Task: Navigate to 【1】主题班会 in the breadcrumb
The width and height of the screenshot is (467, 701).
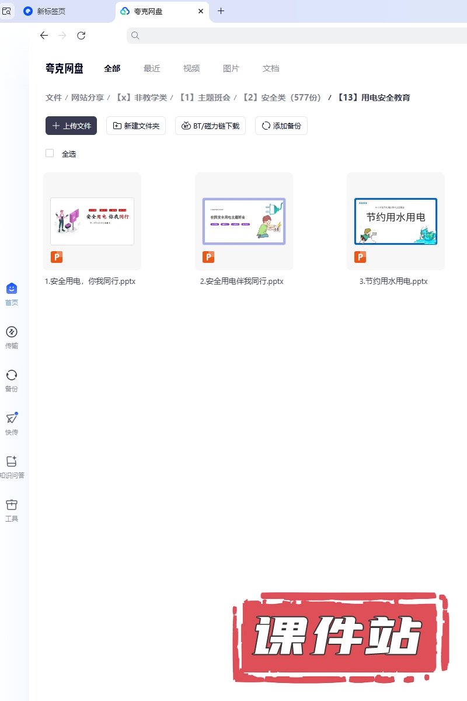Action: click(204, 98)
